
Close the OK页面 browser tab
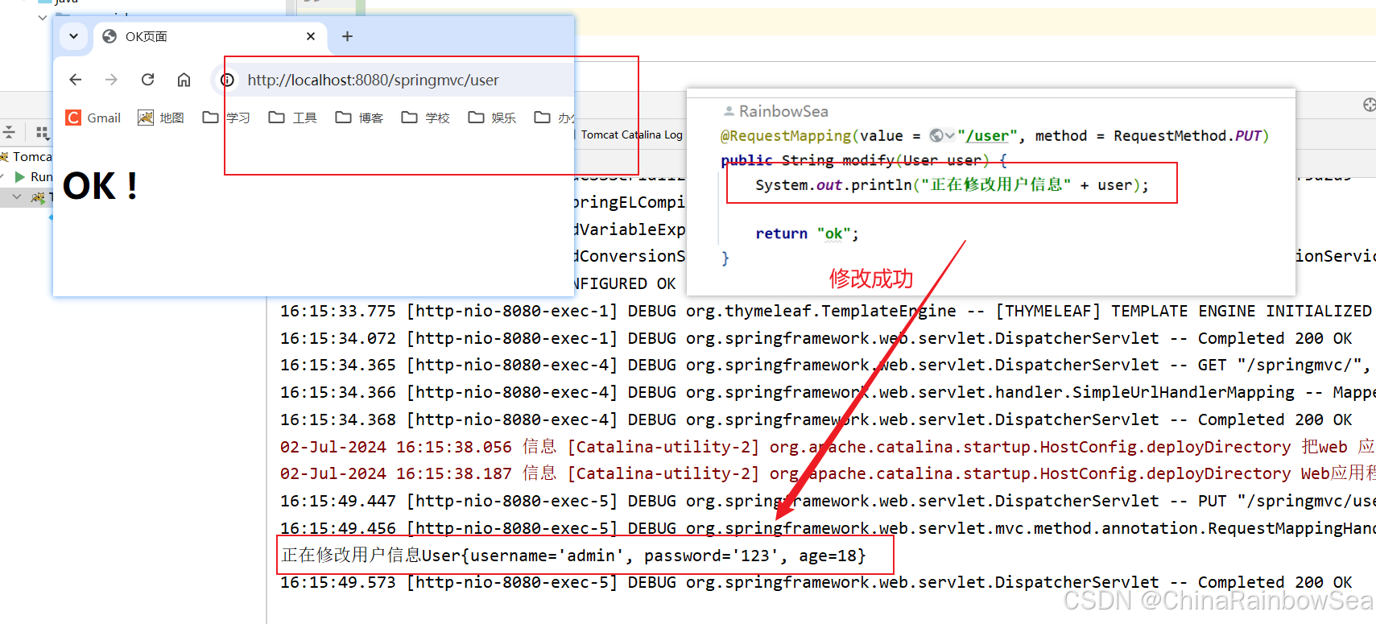coord(311,36)
